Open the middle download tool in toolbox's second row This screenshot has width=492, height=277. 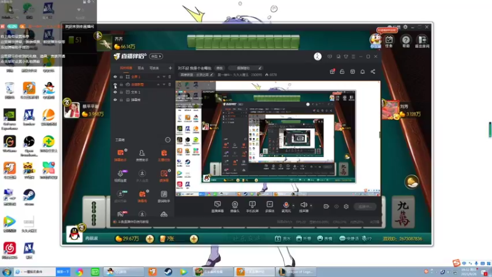click(x=142, y=175)
